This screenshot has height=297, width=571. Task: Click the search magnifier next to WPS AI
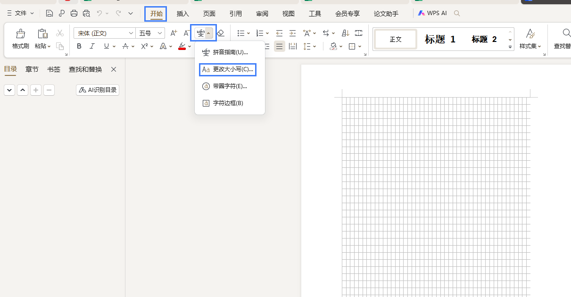[456, 14]
